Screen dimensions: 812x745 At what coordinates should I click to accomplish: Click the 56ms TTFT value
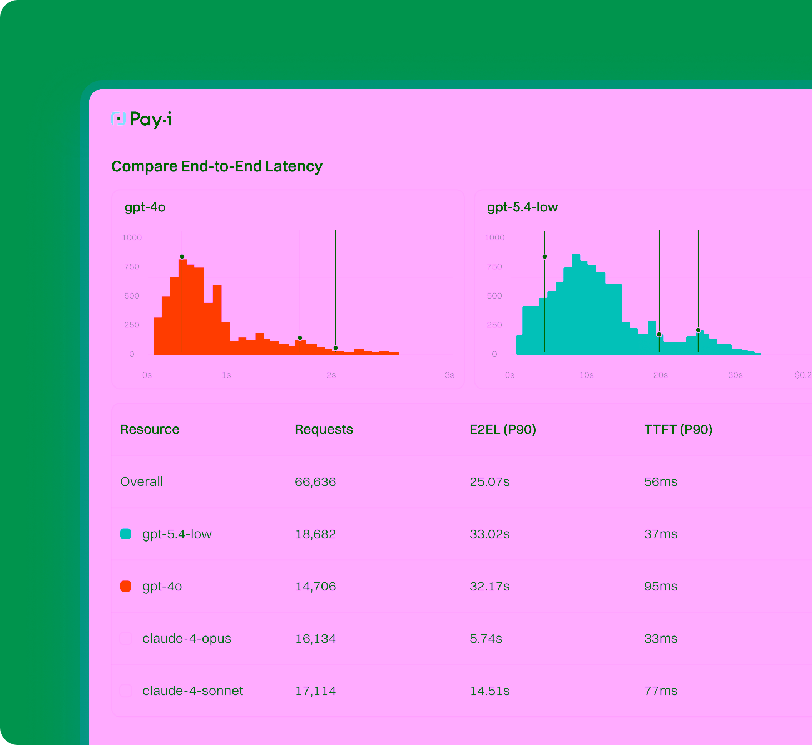661,482
